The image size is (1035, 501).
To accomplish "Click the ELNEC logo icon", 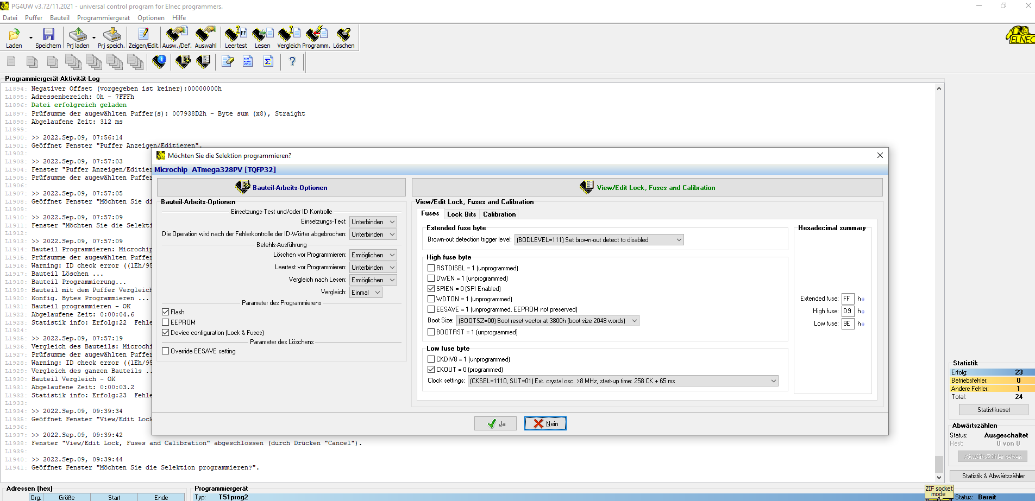I will tap(1020, 35).
